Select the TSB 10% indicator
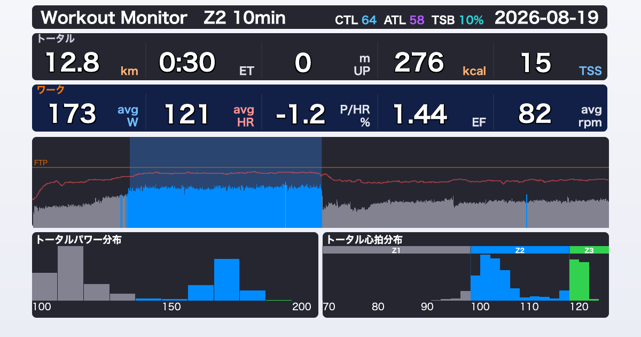Screen dimensions: 641x337 (x=458, y=20)
